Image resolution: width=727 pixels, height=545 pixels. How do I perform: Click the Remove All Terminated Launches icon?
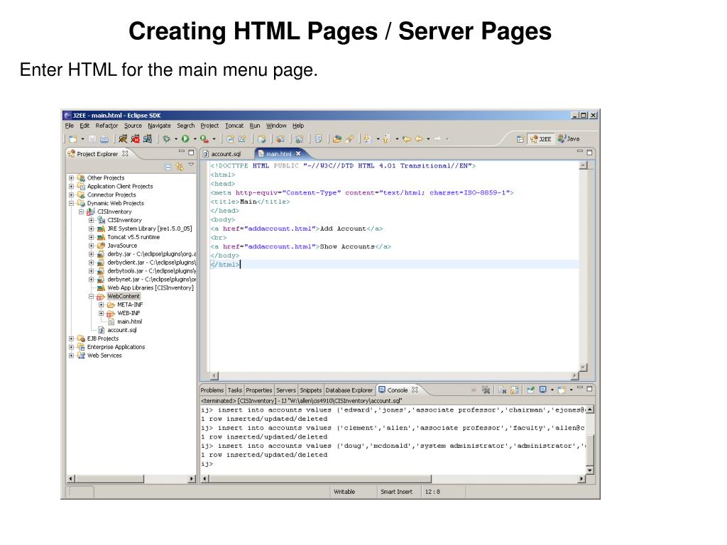tap(486, 390)
